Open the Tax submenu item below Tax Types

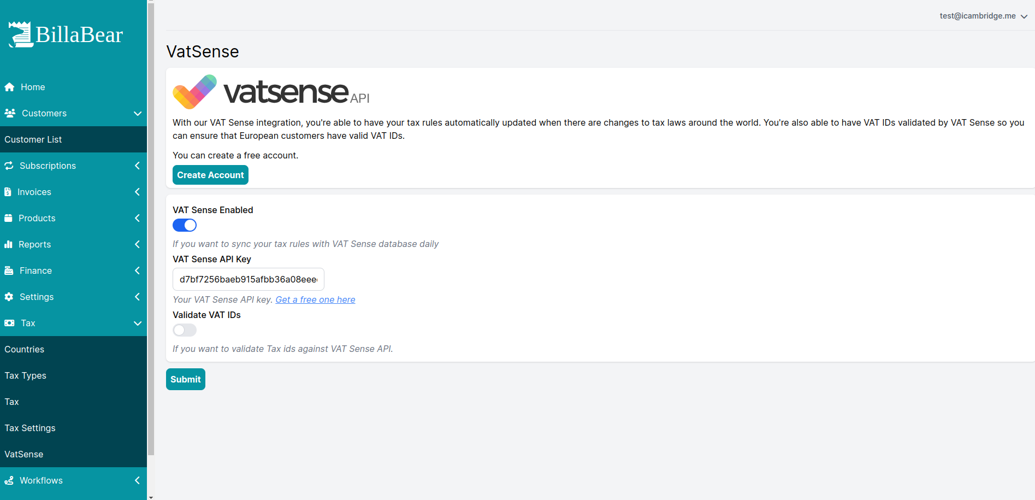pos(73,402)
